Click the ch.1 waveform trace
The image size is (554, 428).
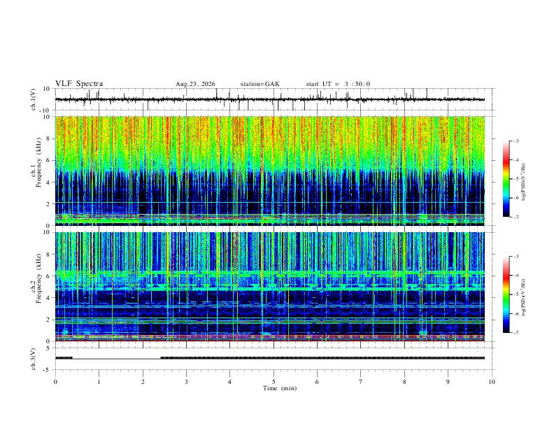[270, 99]
